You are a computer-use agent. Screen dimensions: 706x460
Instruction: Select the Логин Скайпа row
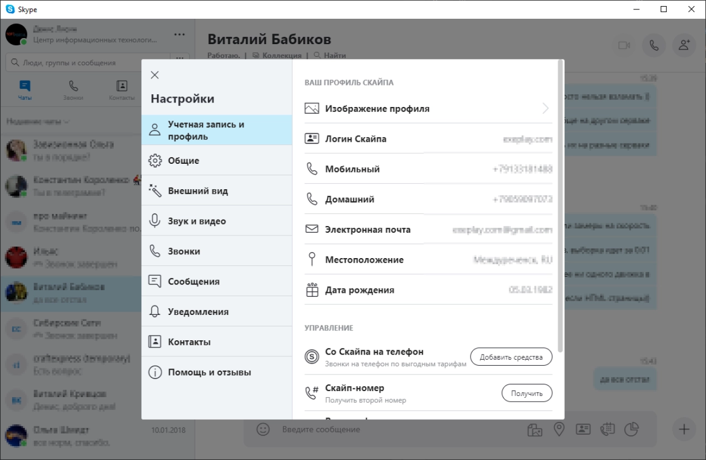(428, 139)
